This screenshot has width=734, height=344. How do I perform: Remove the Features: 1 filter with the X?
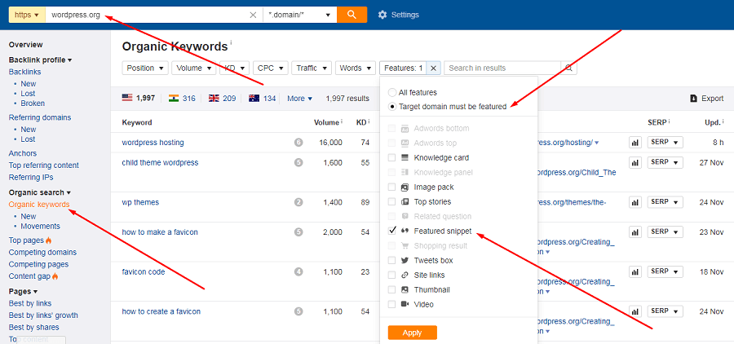click(434, 68)
